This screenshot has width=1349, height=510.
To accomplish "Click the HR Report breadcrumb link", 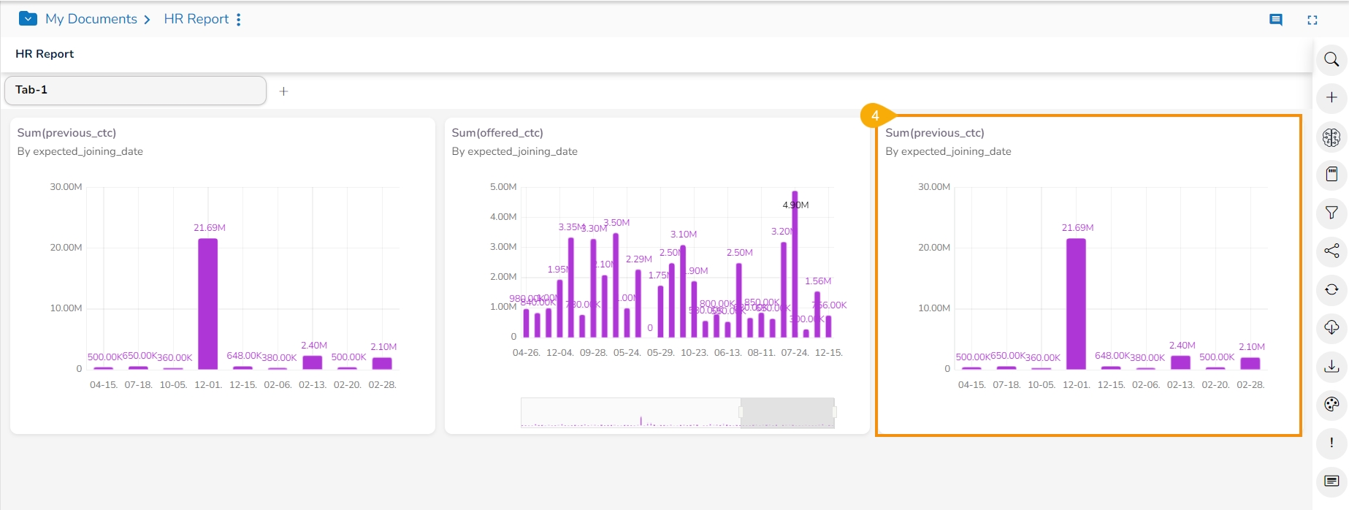I will point(196,19).
